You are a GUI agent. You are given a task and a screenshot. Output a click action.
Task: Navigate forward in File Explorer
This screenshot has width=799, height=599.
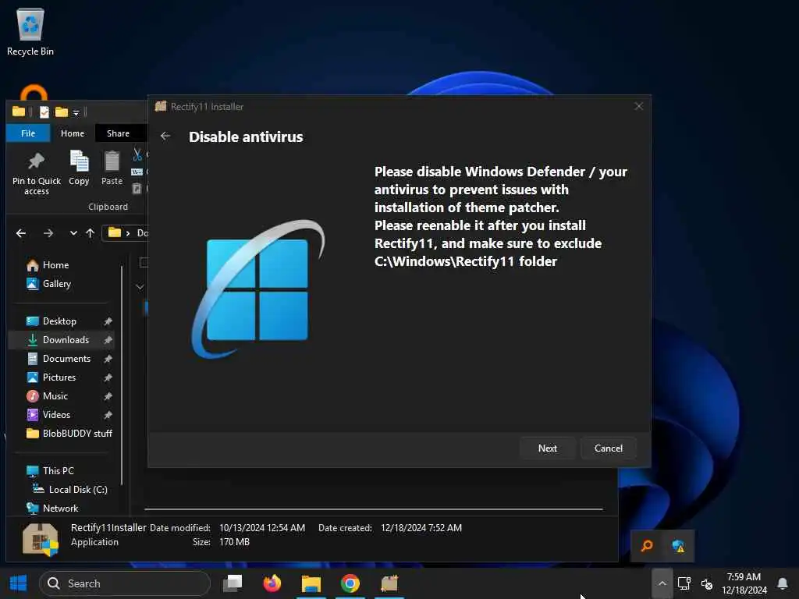point(48,233)
